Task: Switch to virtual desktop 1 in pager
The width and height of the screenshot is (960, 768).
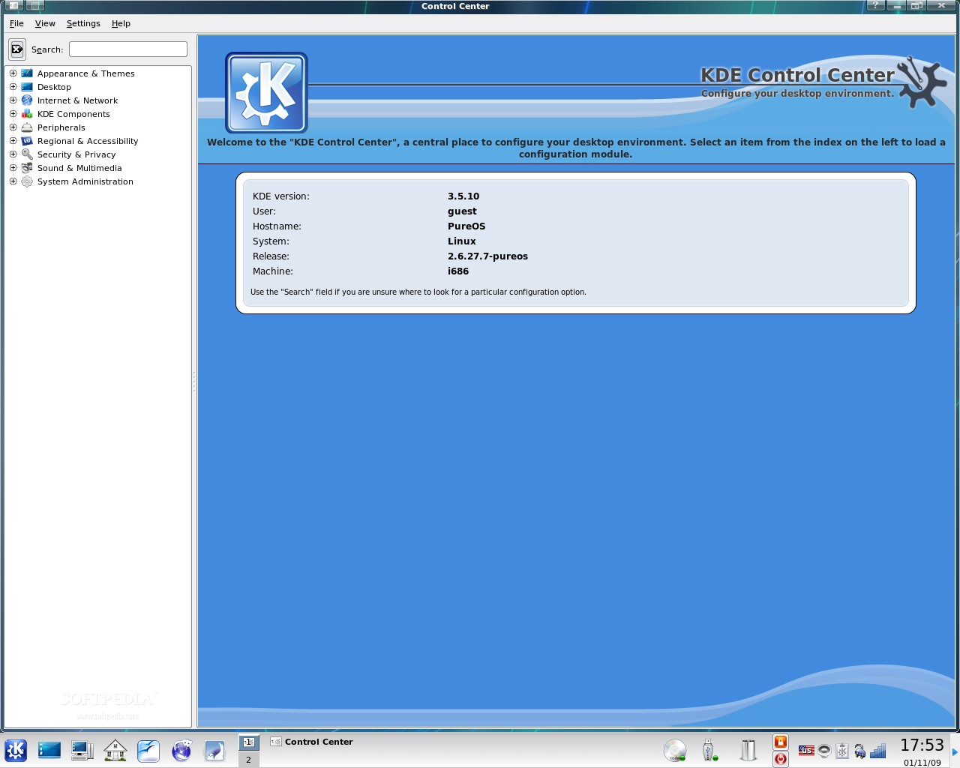Action: [249, 742]
